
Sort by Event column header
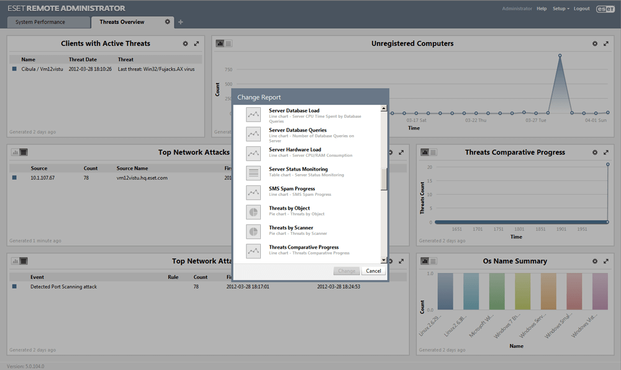point(37,277)
